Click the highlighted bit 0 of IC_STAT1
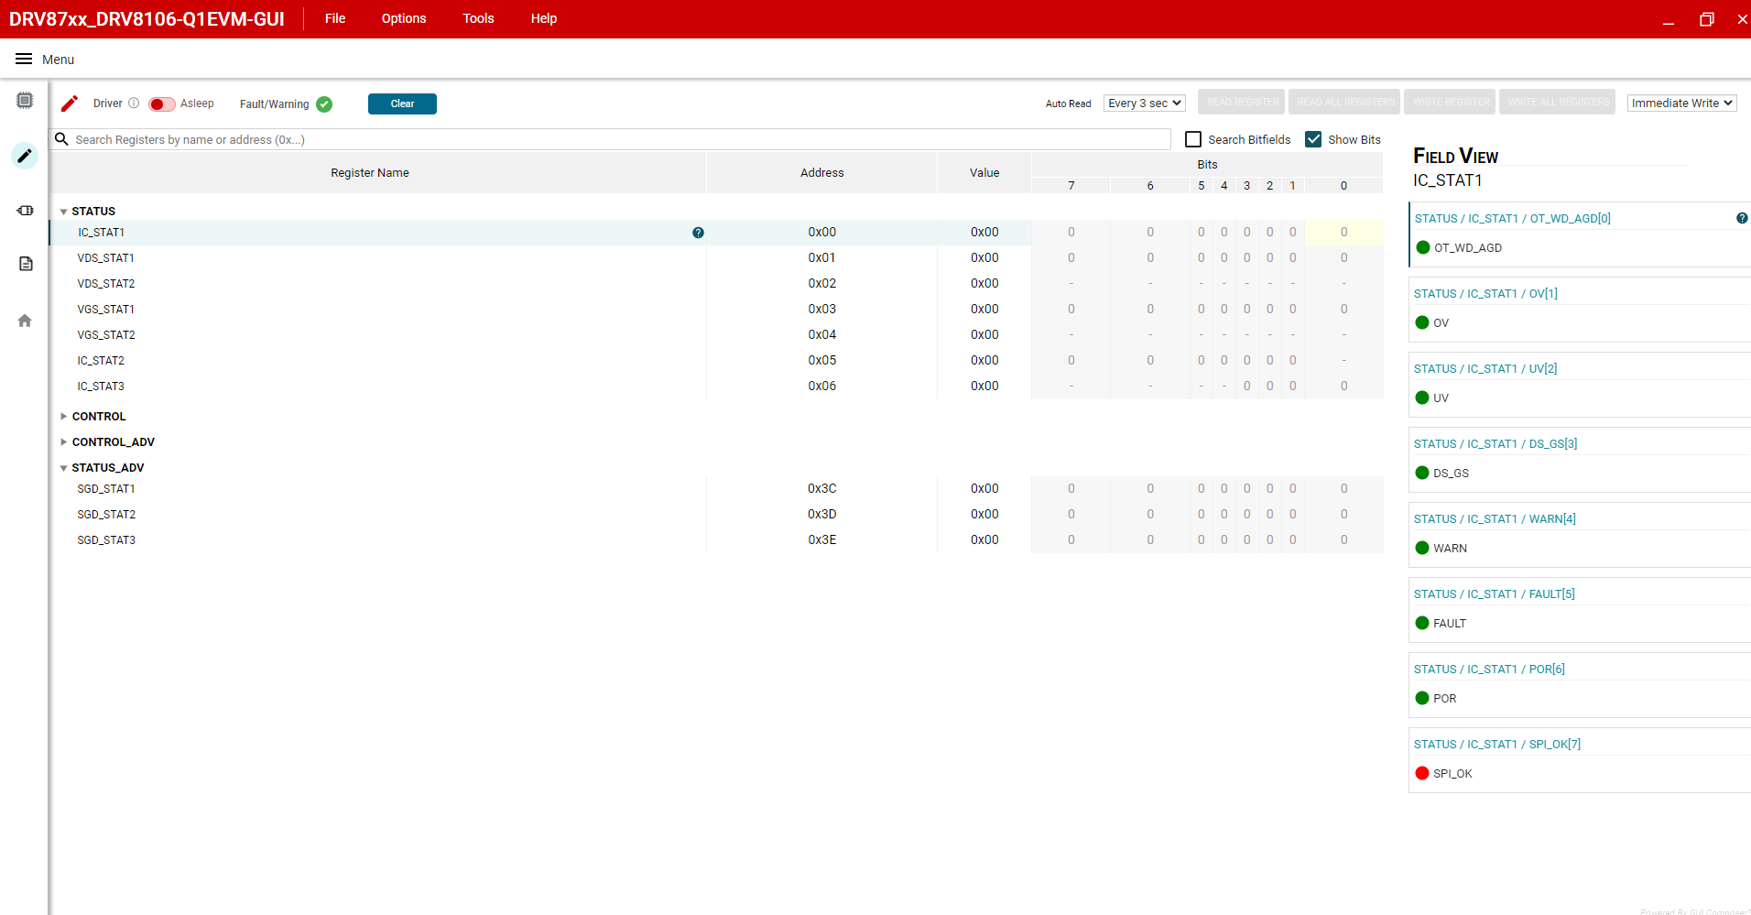This screenshot has width=1751, height=915. [1343, 233]
